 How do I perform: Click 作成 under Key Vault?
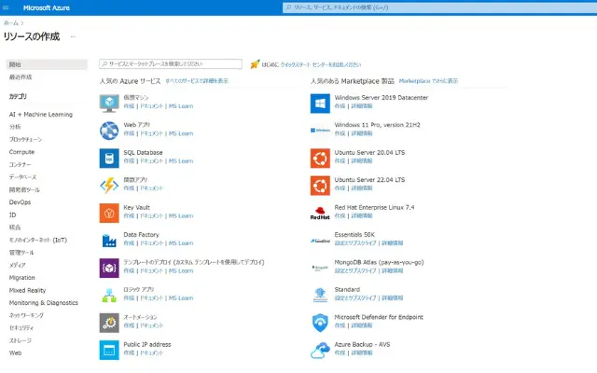click(129, 215)
